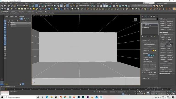This screenshot has width=176, height=99.
Task: Click the Create Shape button
Action: [x=166, y=28]
